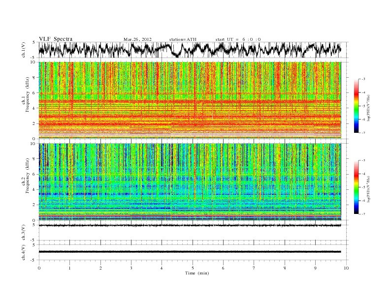The height and width of the screenshot is (301, 390).
Task: Click the 'Time (min)' axis label
Action: tap(197, 273)
